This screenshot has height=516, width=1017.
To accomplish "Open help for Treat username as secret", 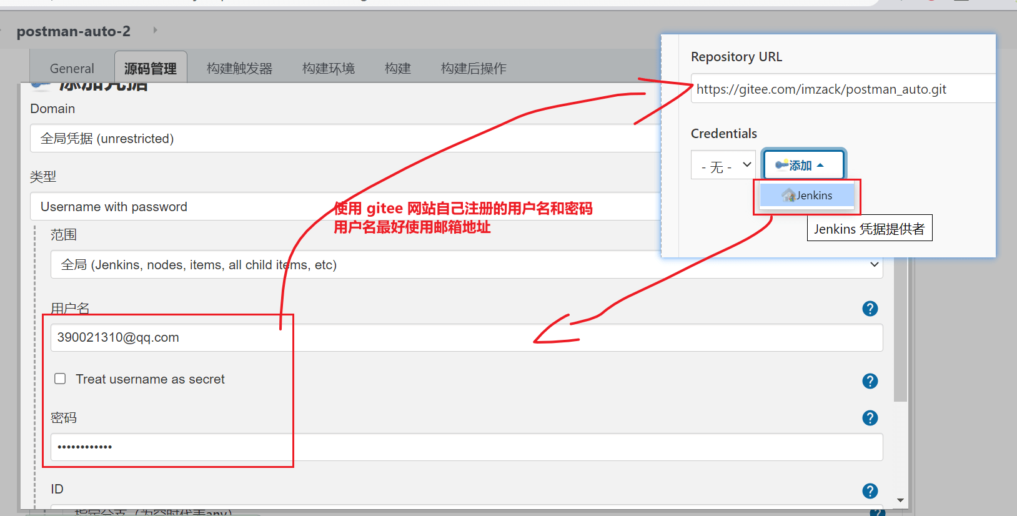I will coord(870,381).
